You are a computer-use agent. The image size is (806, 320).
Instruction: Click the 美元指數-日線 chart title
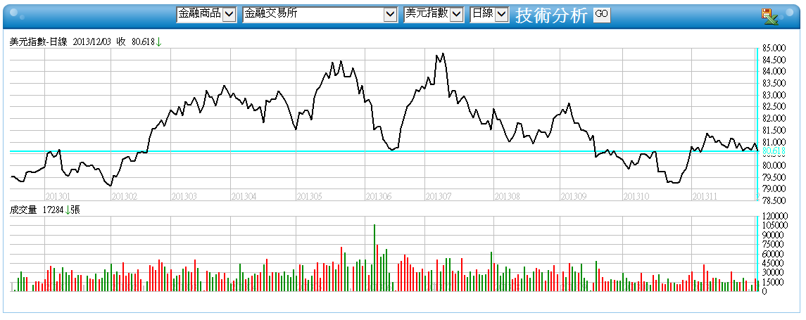coord(39,43)
